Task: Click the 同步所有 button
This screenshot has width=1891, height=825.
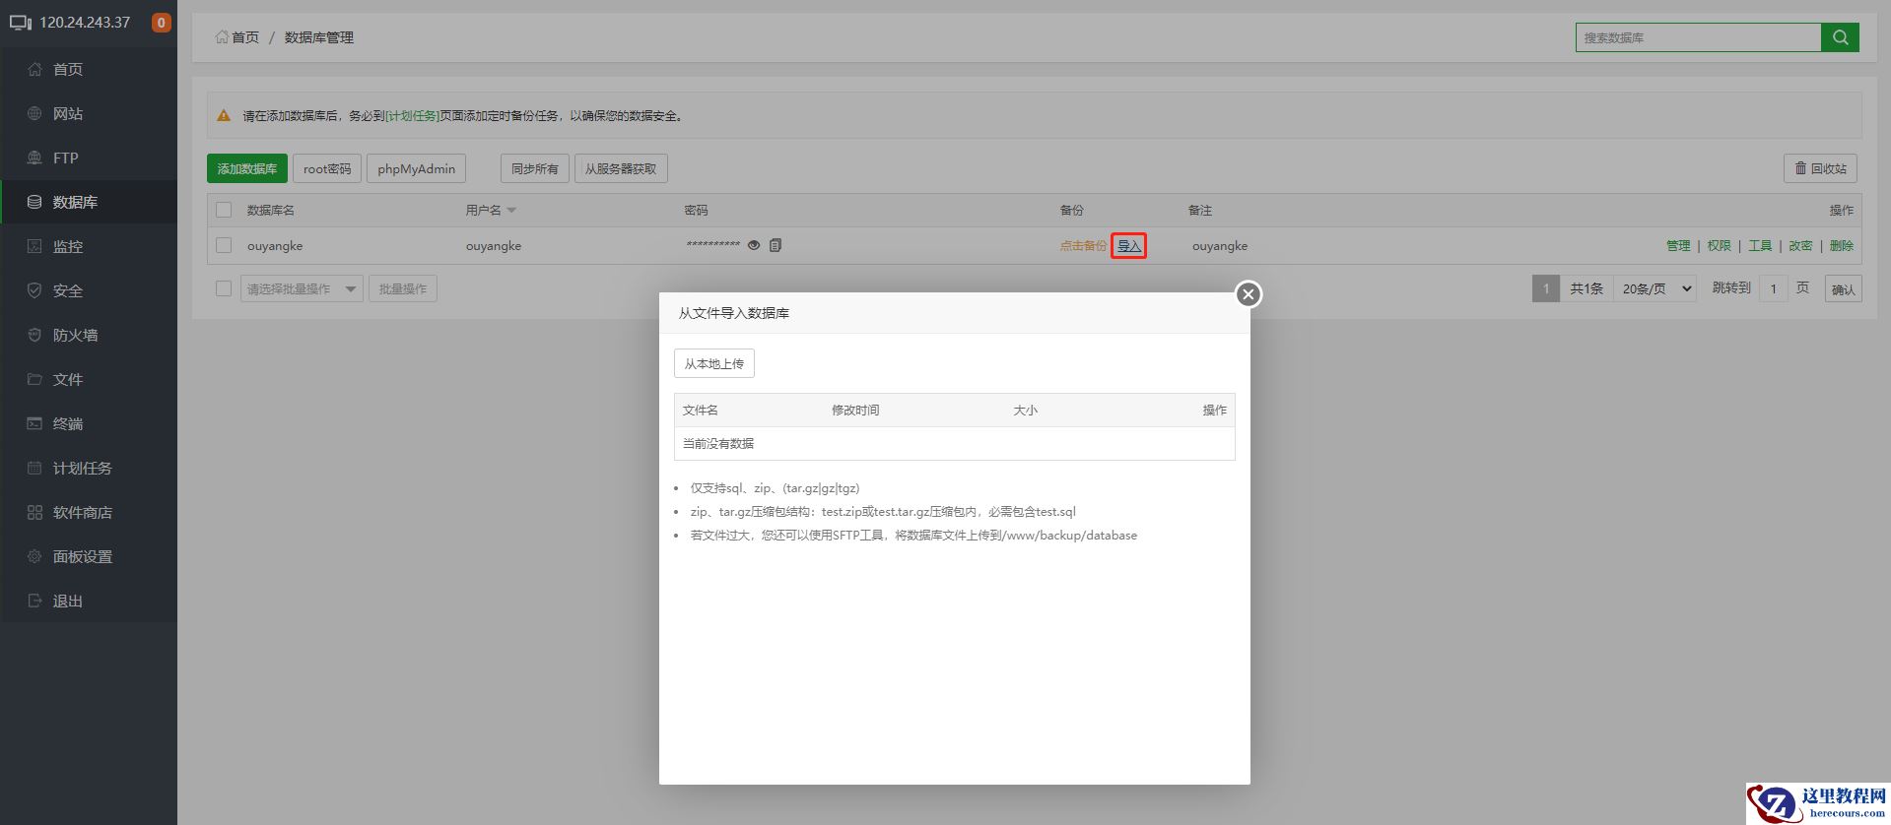Action: [x=535, y=168]
